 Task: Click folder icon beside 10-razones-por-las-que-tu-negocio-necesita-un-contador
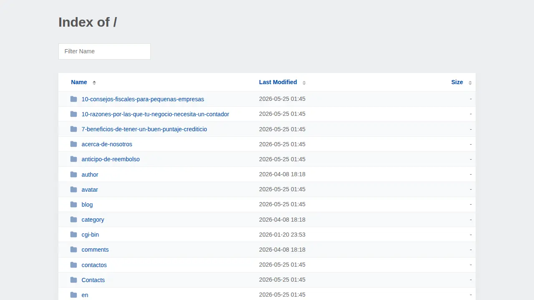coord(74,114)
